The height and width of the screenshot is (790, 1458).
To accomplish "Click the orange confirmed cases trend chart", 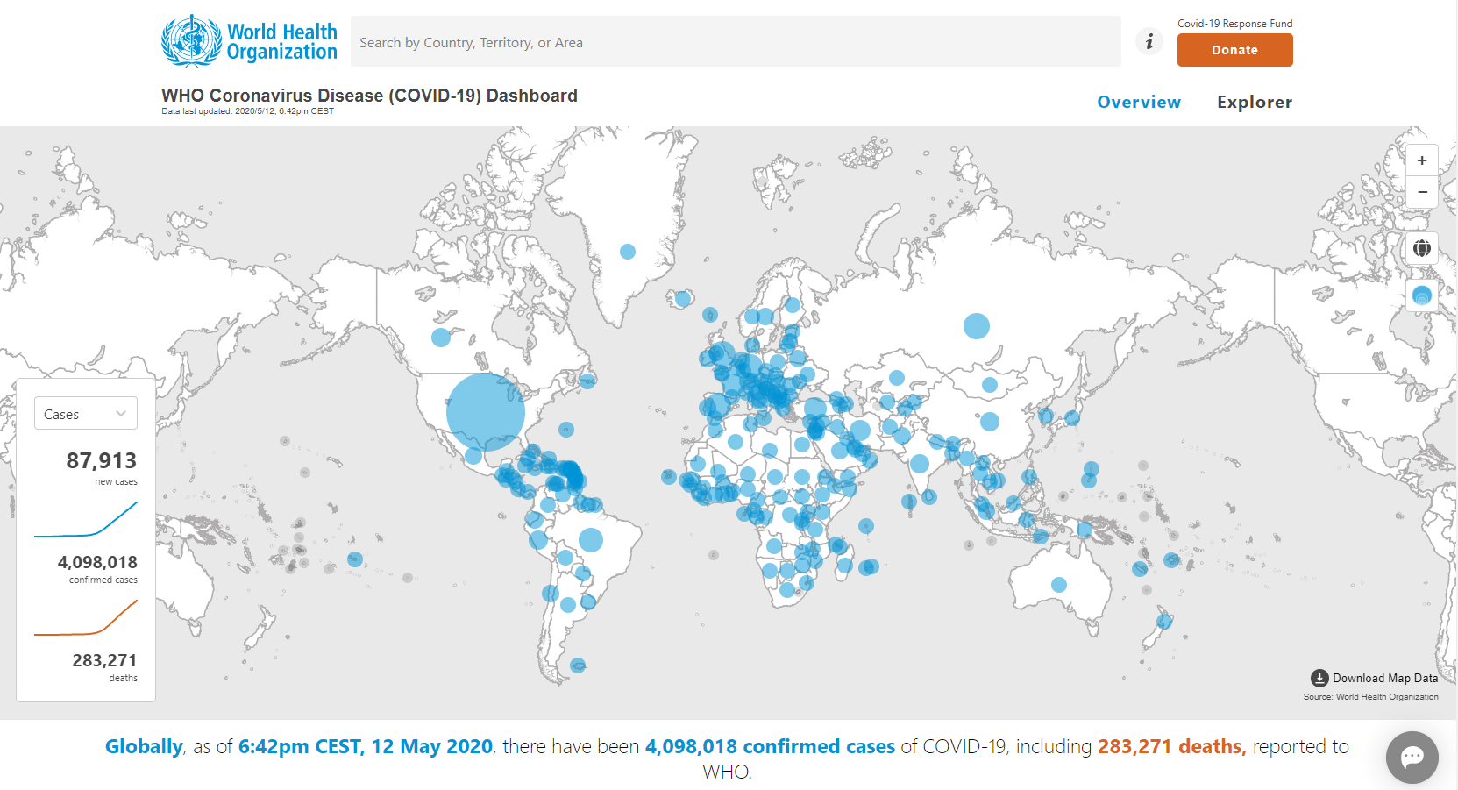I will pyautogui.click(x=86, y=617).
